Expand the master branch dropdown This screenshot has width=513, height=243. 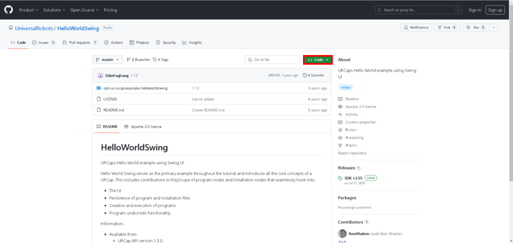click(107, 60)
